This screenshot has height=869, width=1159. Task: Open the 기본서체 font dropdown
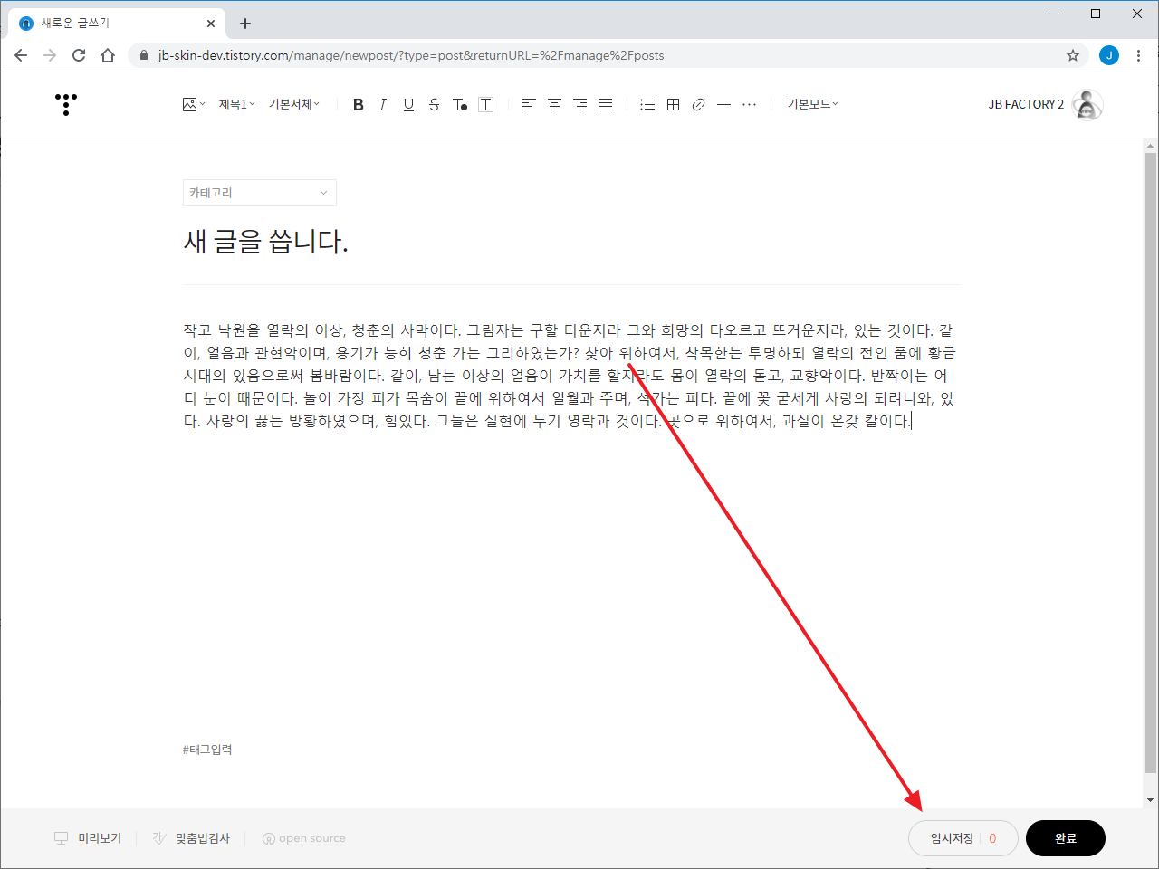[x=294, y=105]
